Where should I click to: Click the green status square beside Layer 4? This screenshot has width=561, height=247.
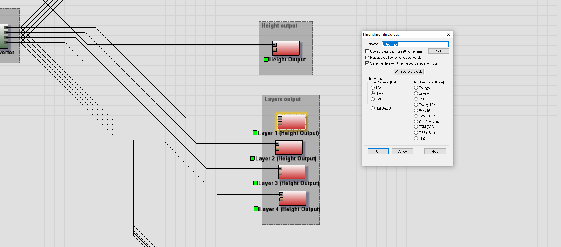pos(256,209)
